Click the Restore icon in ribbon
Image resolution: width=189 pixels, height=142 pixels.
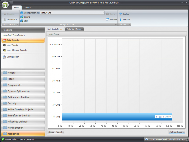click(121, 20)
